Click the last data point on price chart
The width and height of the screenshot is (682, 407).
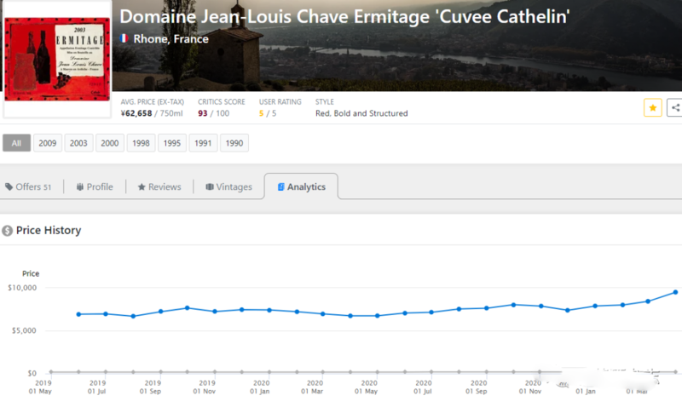pyautogui.click(x=675, y=292)
